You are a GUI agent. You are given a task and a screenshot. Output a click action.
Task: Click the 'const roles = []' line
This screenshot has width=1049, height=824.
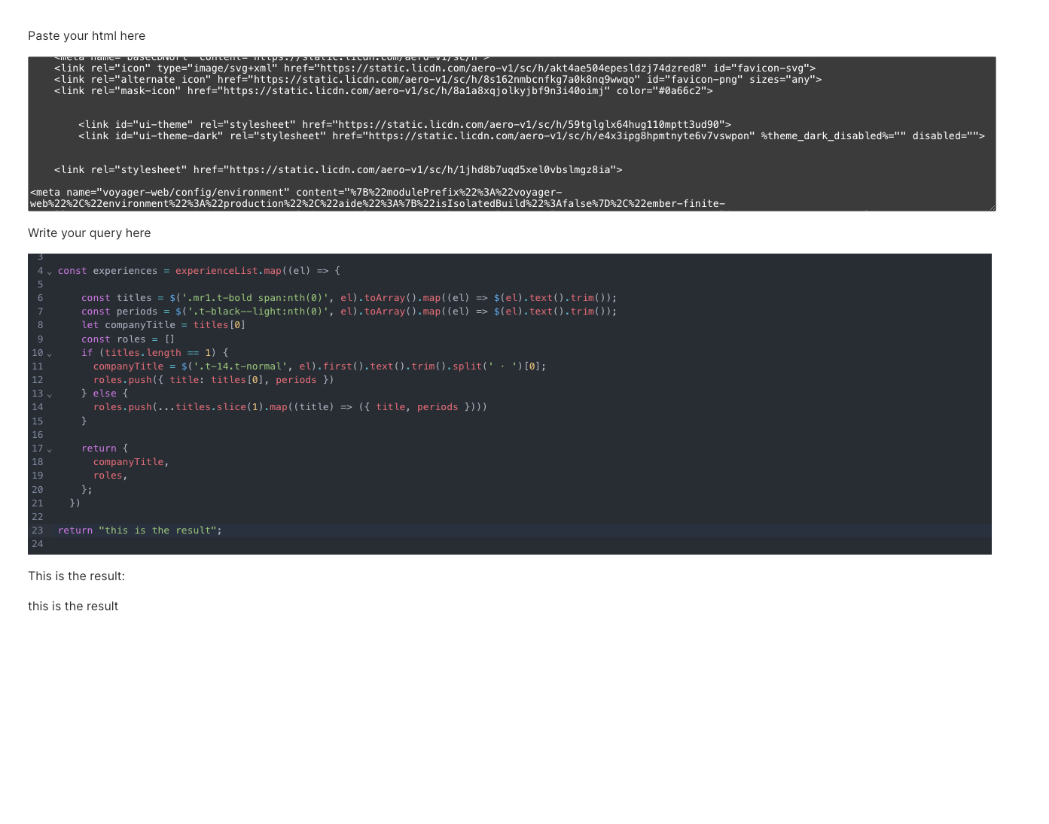[x=128, y=339]
